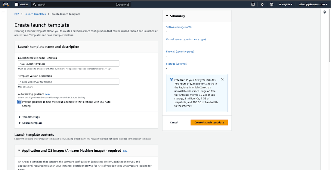
Task: Open the N. Virginia region dropdown
Action: 286,5
